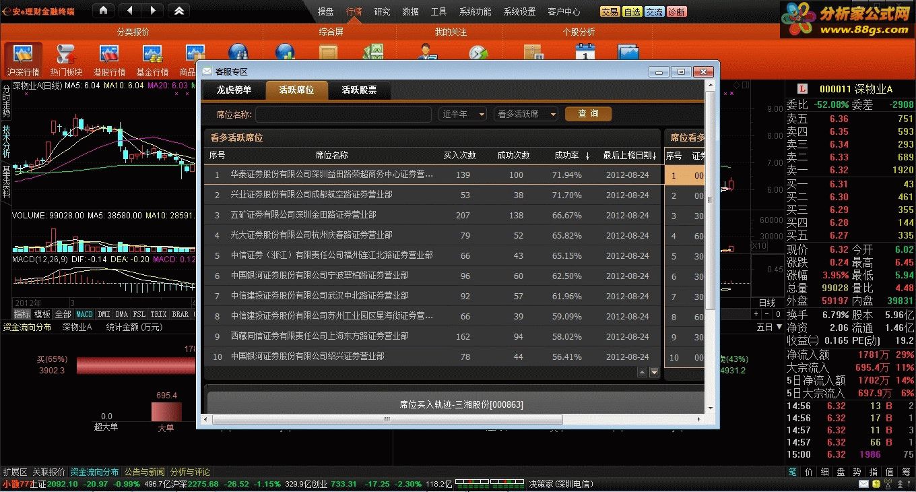Open the 系统设置 menu
916x492 pixels.
pos(520,11)
